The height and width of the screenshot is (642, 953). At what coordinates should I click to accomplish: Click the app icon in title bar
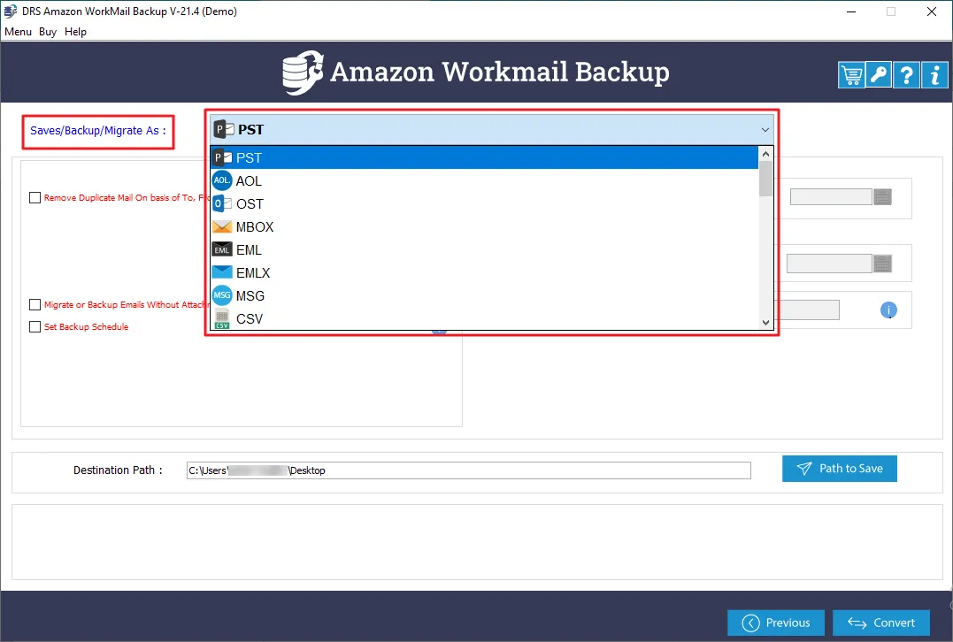tap(11, 11)
